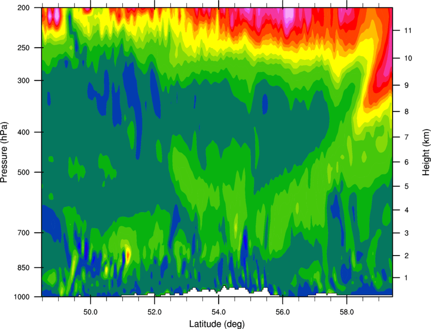
Task: Click the 54.0 latitude tick label
Action: tap(219, 312)
